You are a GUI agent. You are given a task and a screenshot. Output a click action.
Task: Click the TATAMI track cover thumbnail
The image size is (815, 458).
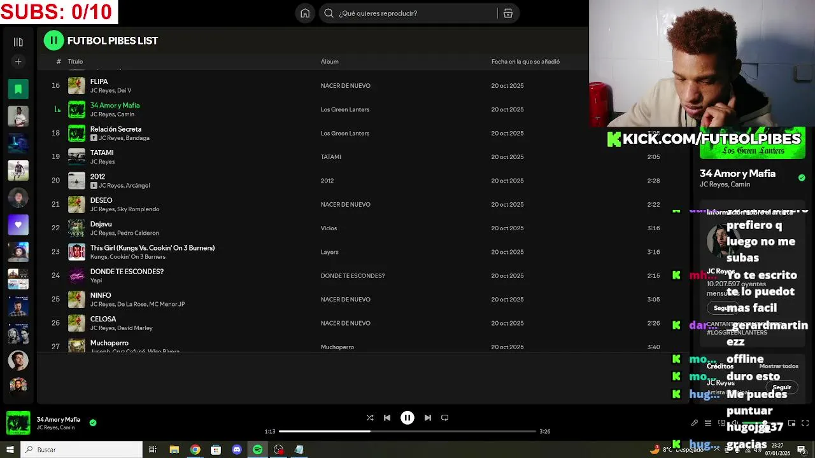[x=76, y=157]
